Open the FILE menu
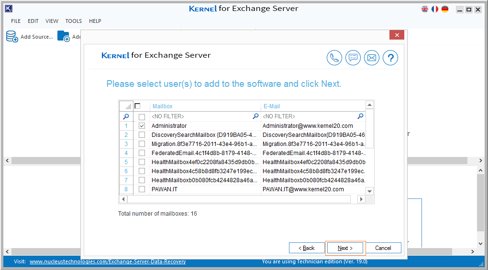Viewport: 488px width, 270px height. [x=16, y=21]
